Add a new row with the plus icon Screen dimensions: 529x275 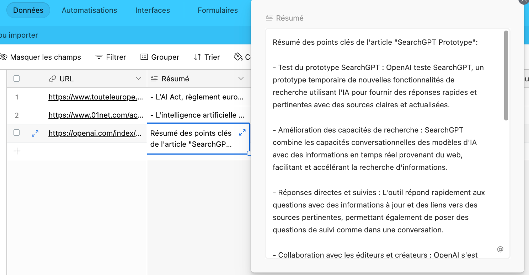pyautogui.click(x=17, y=151)
